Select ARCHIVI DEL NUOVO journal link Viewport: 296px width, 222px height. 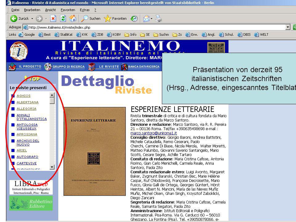(x=28, y=142)
